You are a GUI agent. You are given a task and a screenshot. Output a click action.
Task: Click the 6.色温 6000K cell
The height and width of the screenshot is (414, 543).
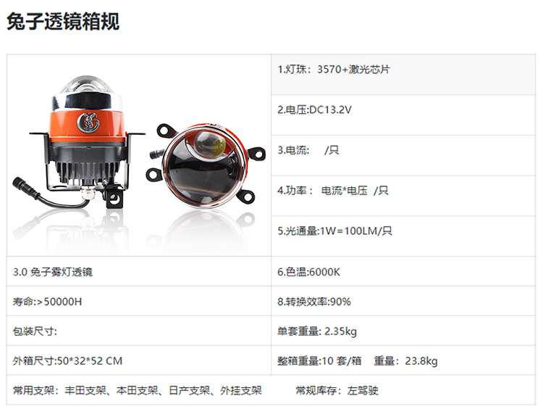[x=403, y=271]
